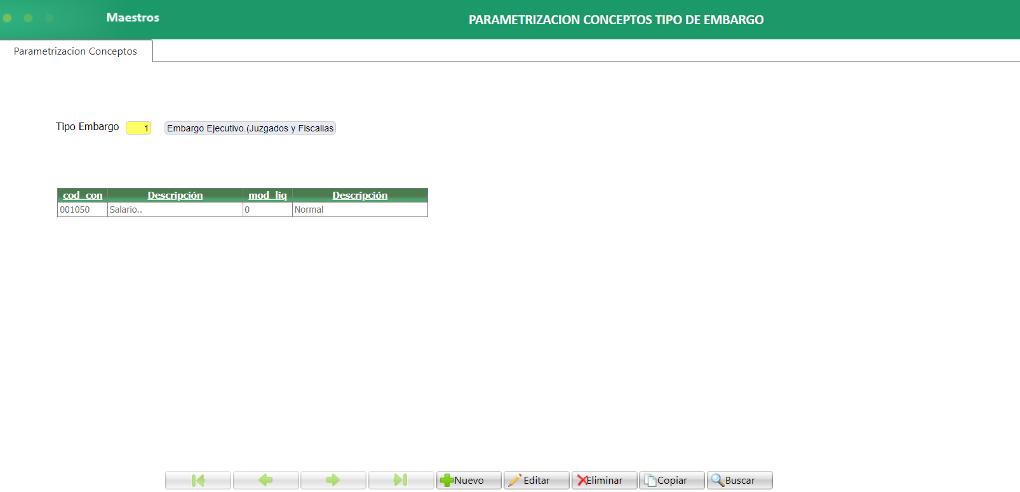Click the Nuevo button

[x=469, y=480]
